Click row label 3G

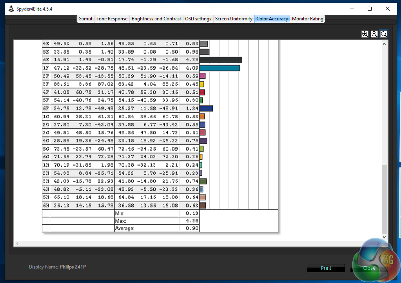(46, 133)
